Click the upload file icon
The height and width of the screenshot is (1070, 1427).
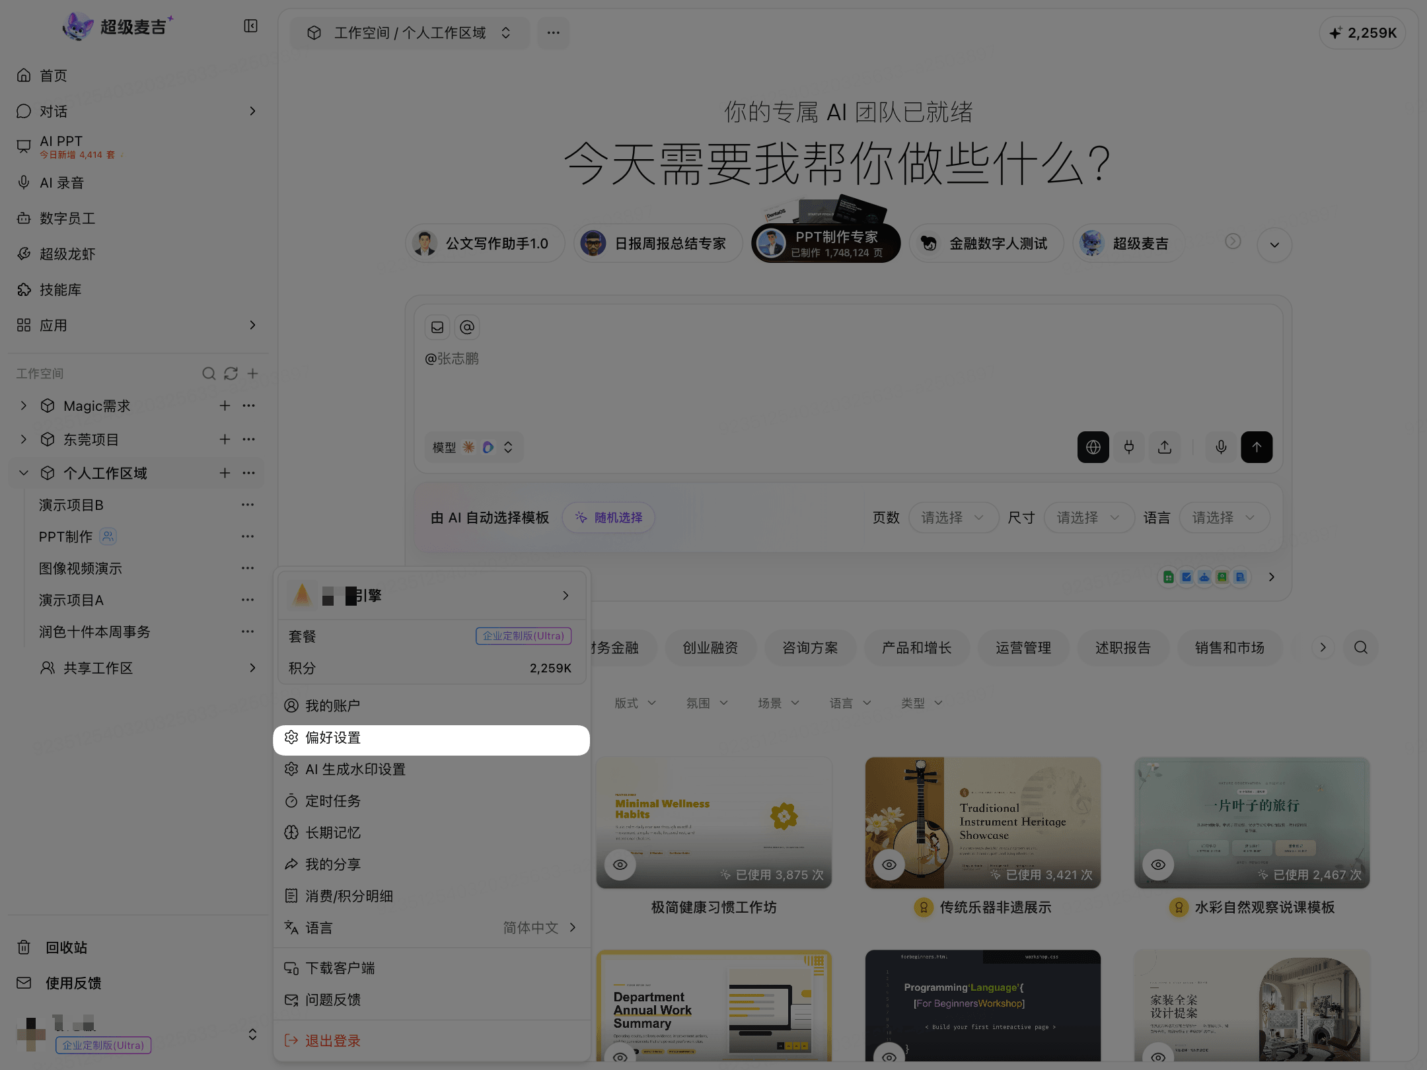coord(1165,447)
